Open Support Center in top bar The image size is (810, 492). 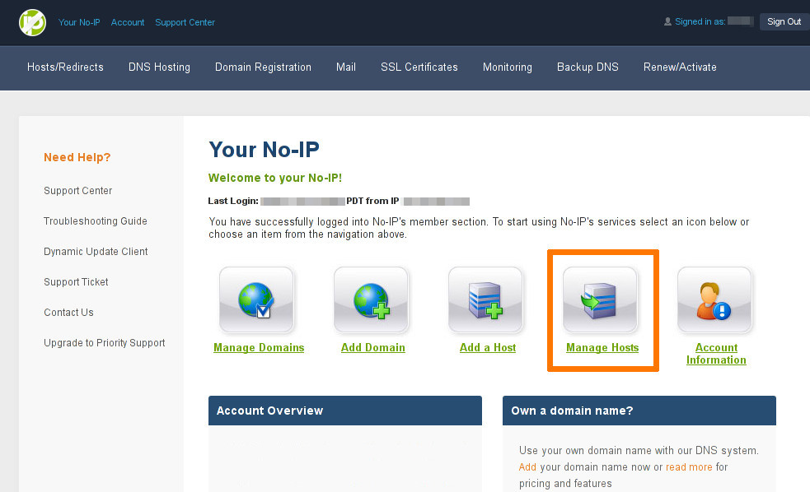[185, 22]
